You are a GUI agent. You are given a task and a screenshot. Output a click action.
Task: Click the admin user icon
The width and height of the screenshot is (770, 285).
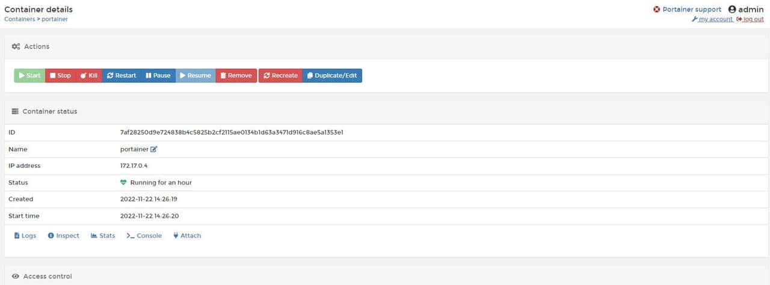(732, 10)
